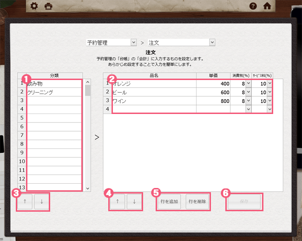Go to home via house icon
302x241 pixels.
click(267, 6)
